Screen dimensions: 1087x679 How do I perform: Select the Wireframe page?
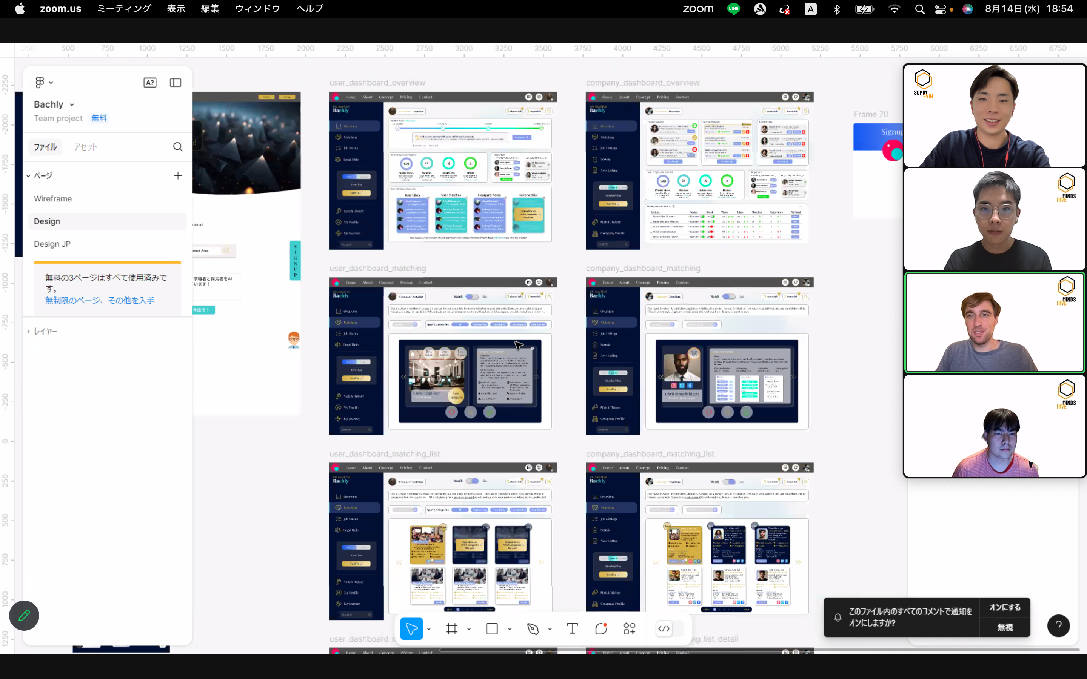(x=53, y=198)
